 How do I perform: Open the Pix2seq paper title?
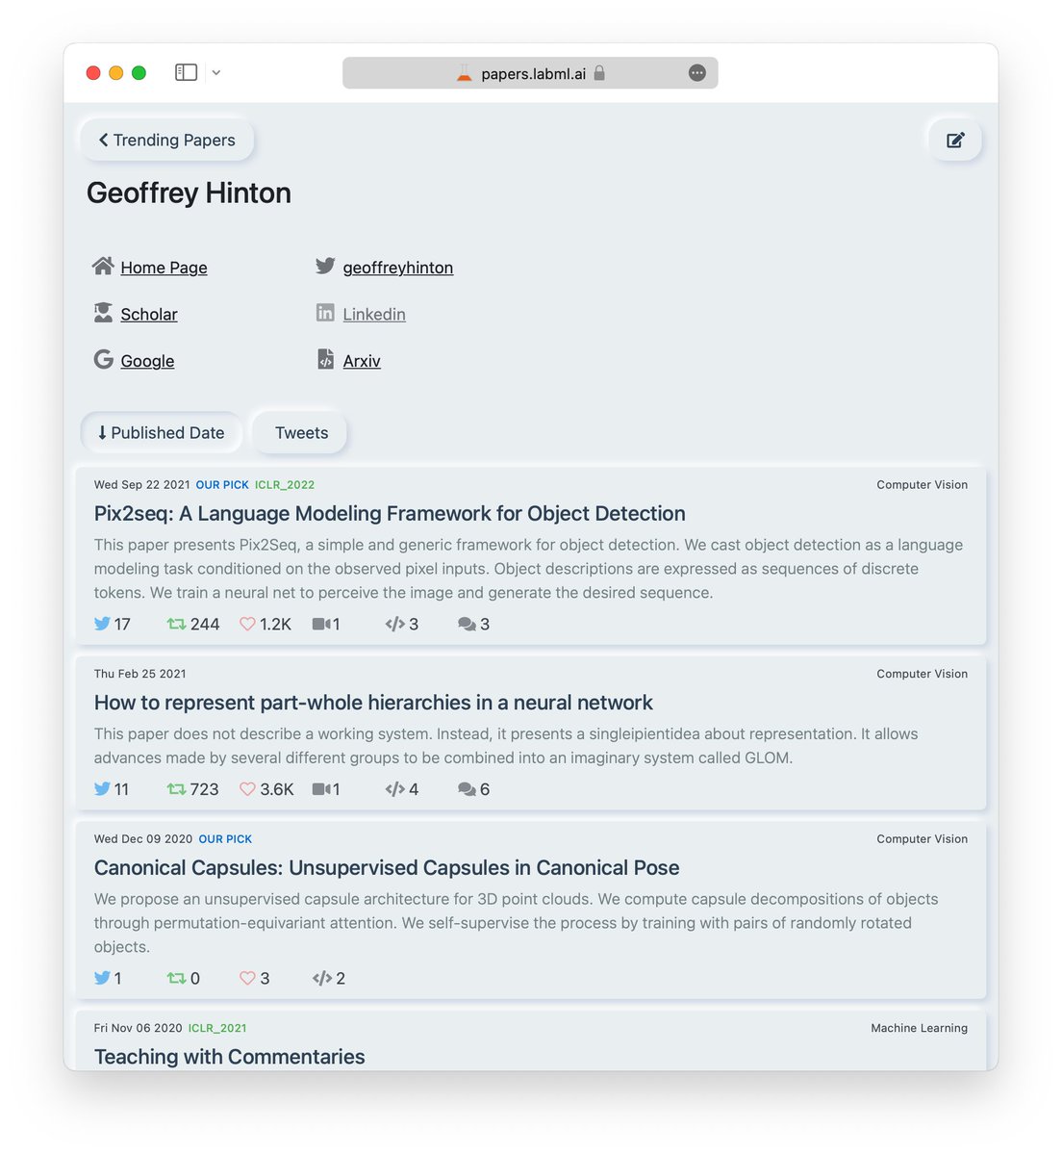(390, 513)
